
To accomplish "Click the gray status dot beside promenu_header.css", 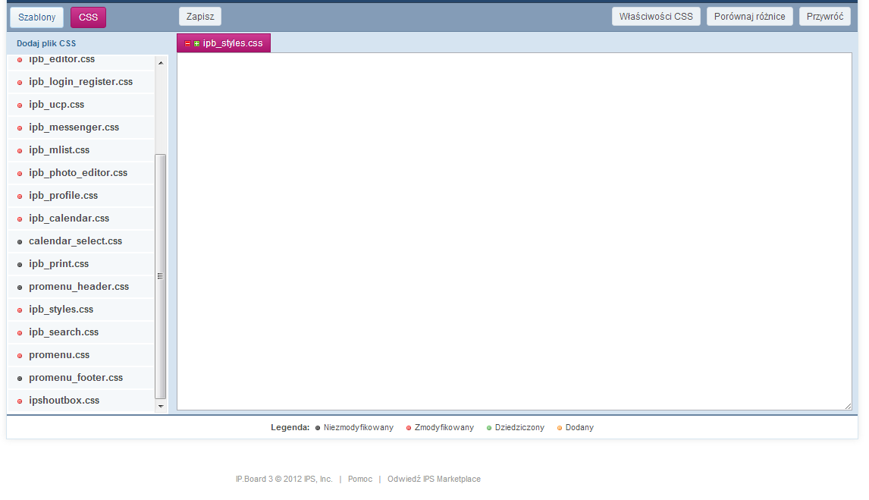I will [20, 288].
